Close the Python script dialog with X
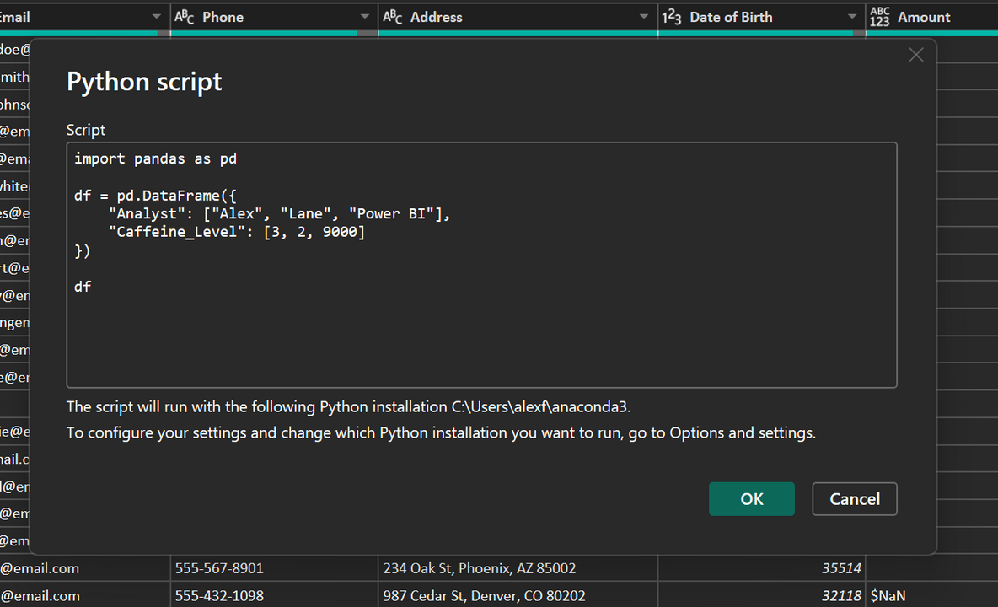 pos(916,56)
